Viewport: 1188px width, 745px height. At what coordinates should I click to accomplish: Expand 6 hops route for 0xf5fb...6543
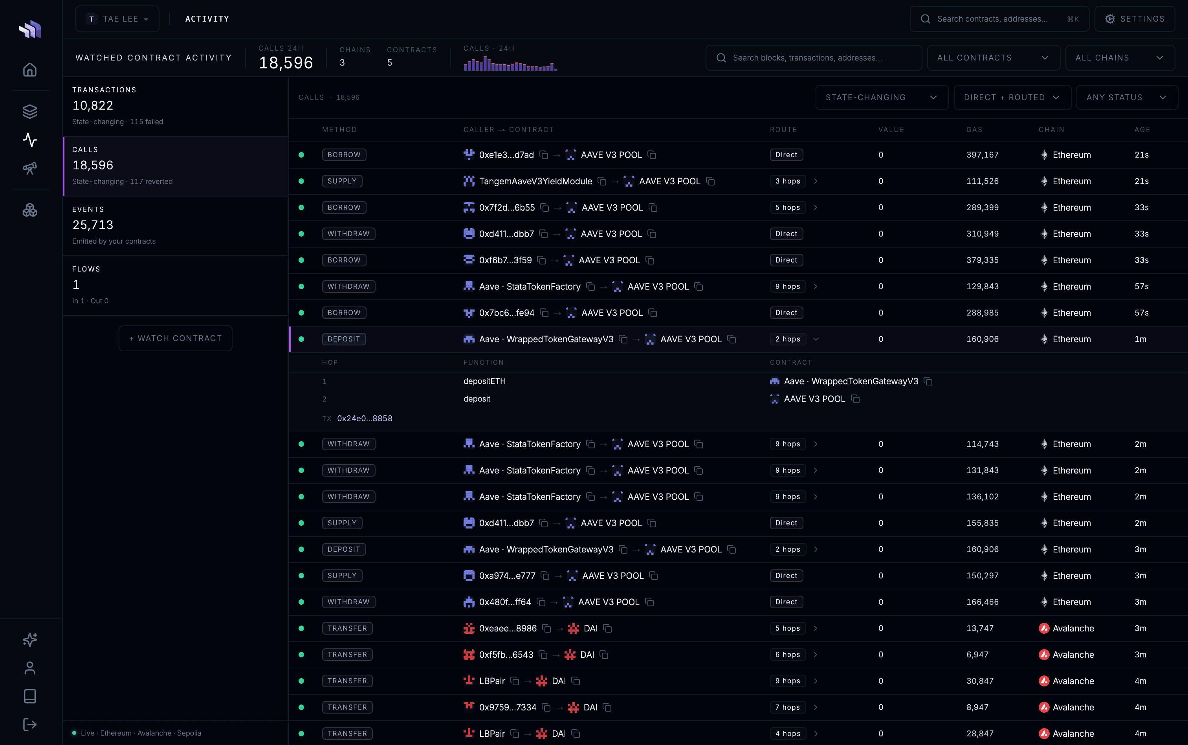[816, 655]
